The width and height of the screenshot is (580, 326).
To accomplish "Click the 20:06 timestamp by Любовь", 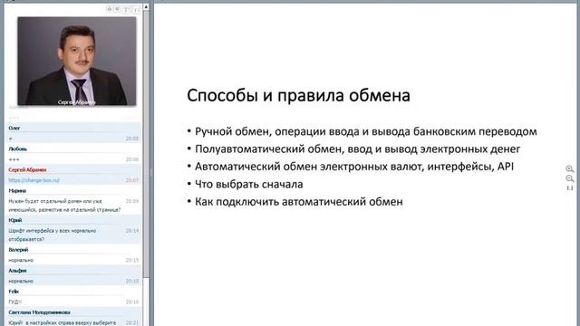I will coord(132,159).
